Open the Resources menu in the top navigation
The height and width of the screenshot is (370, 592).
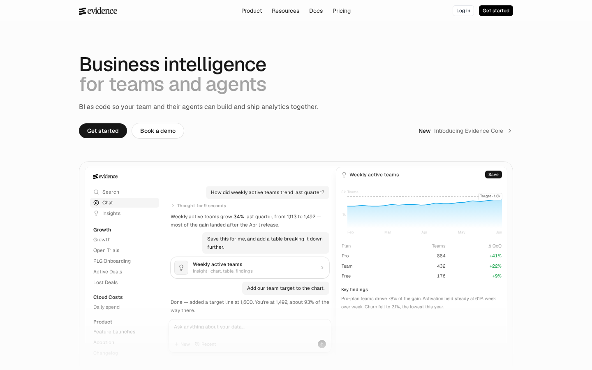click(x=285, y=11)
